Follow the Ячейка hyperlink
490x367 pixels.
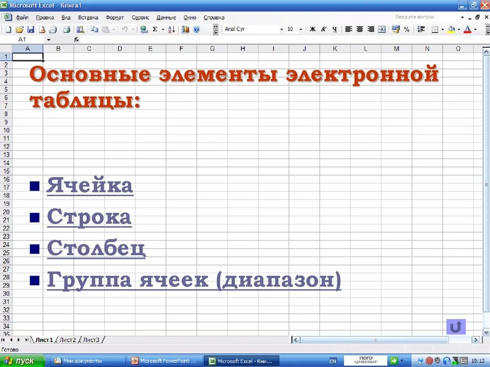90,185
